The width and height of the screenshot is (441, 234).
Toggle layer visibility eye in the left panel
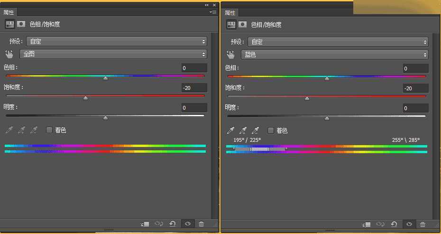point(188,224)
